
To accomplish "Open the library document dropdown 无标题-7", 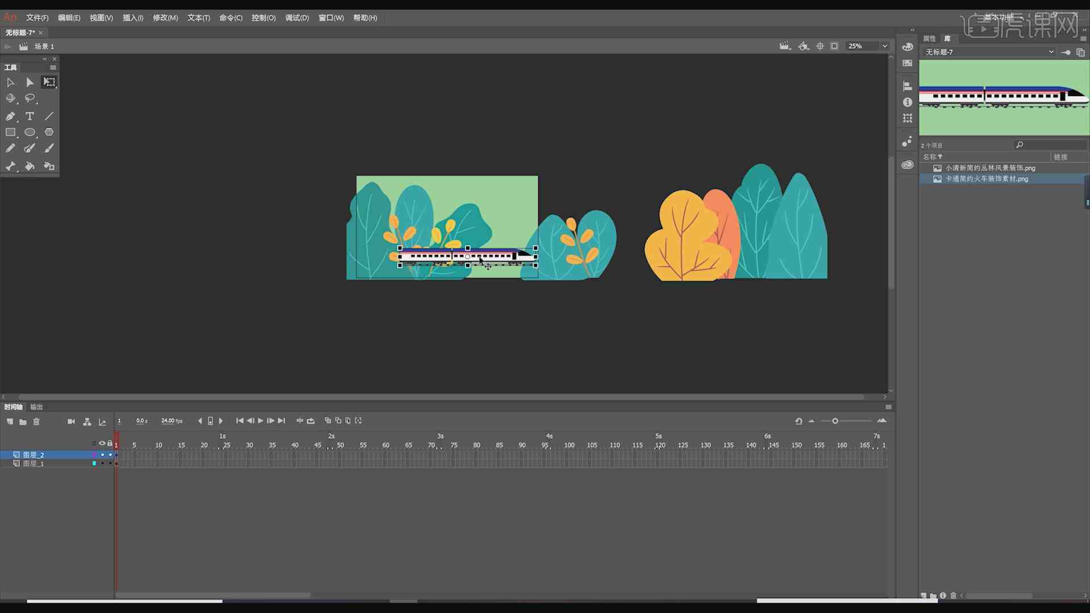I will pyautogui.click(x=989, y=52).
